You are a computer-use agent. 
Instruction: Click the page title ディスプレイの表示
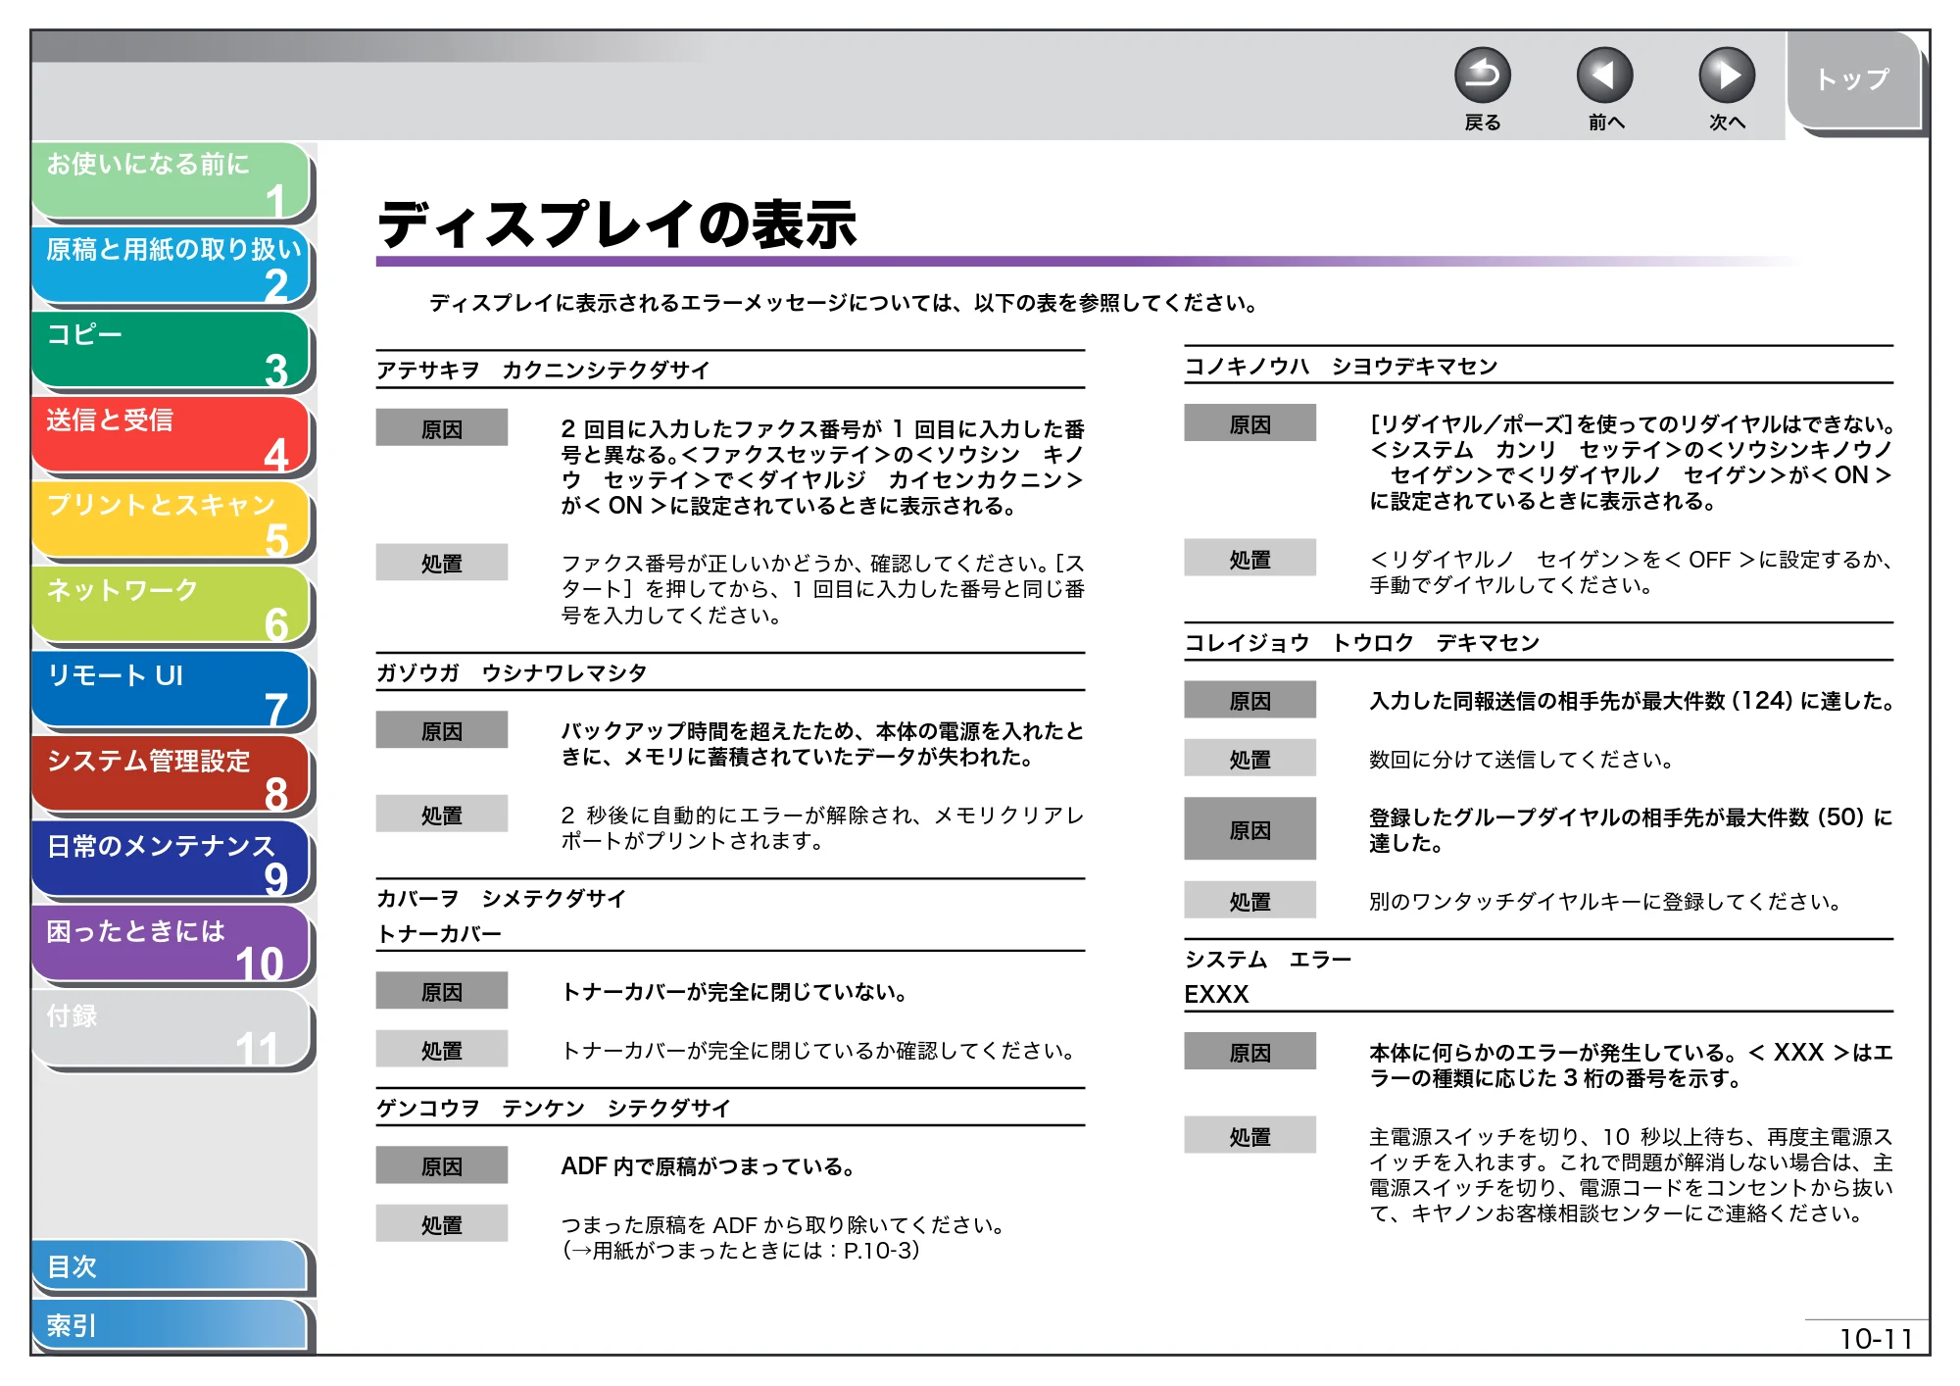point(617,224)
